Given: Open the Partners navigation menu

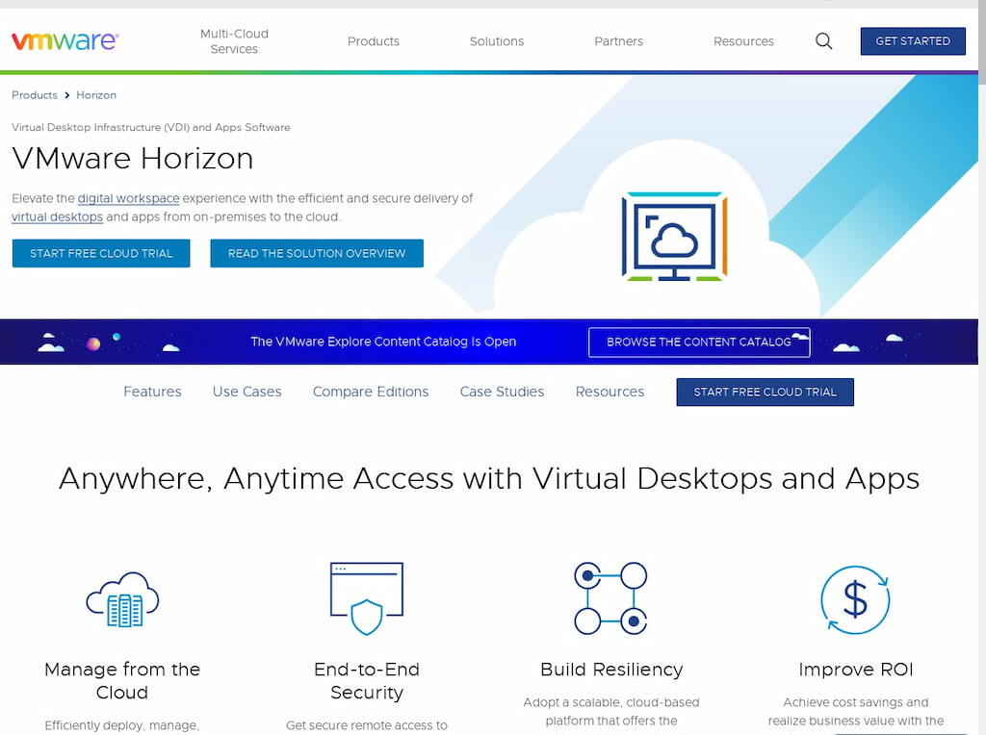Looking at the screenshot, I should click(x=618, y=41).
